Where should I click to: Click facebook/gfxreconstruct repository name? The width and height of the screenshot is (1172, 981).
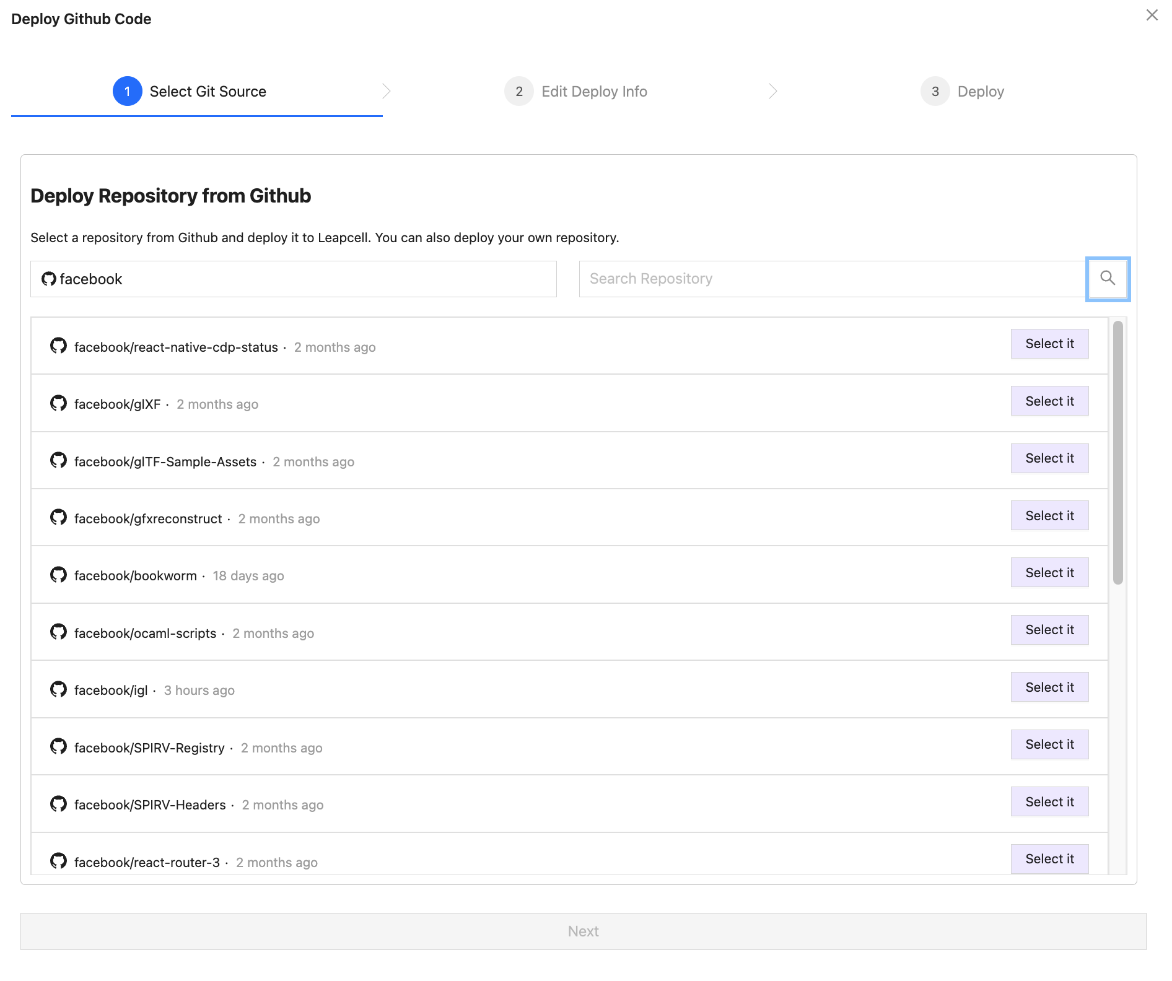[x=148, y=519]
